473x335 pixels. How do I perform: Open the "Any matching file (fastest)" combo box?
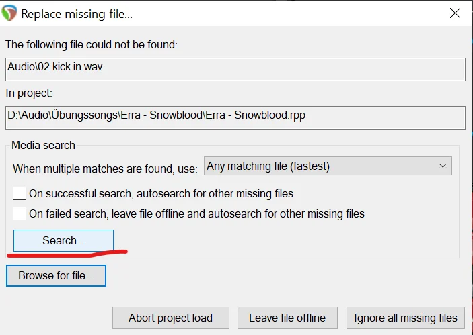pos(327,166)
